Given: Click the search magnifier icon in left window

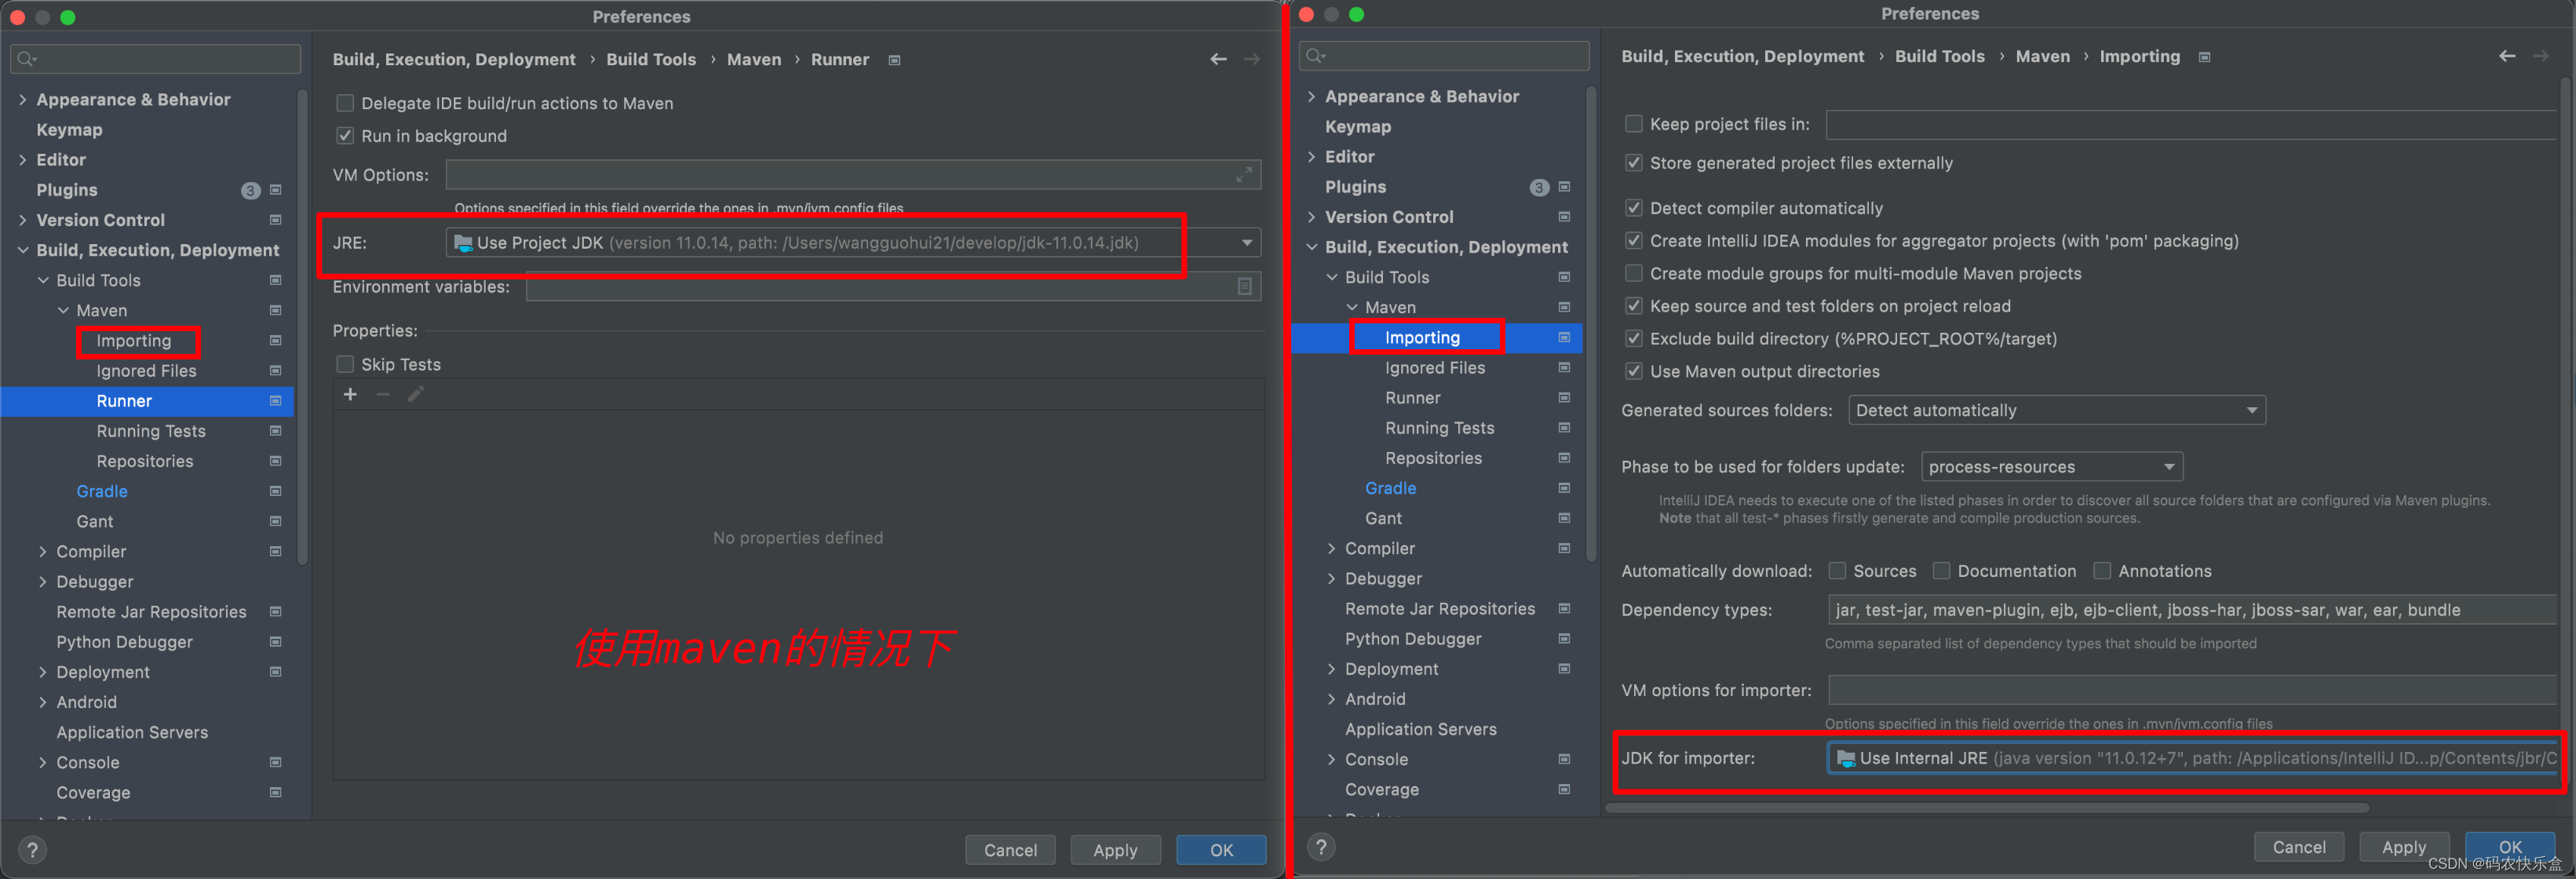Looking at the screenshot, I should (x=27, y=59).
